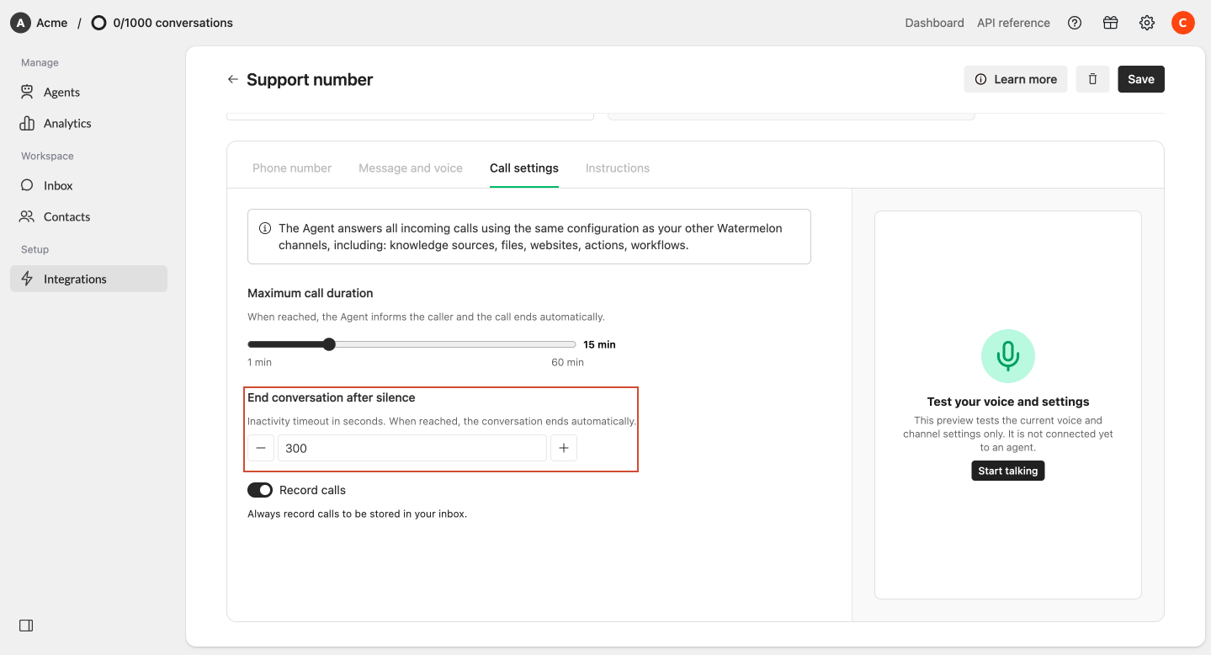Delete the support number with trash icon
Screen dimensions: 1211x655
pyautogui.click(x=1092, y=79)
